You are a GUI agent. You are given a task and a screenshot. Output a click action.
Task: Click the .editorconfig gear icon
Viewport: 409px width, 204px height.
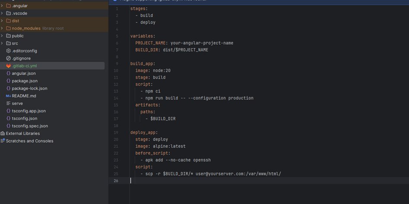8,51
